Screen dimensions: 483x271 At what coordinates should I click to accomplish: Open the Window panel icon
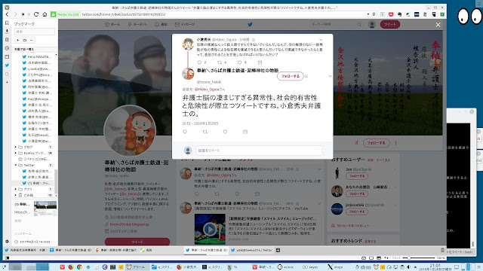7,57
